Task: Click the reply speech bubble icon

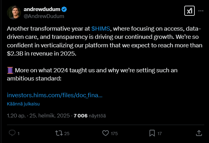Action: pyautogui.click(x=12, y=133)
